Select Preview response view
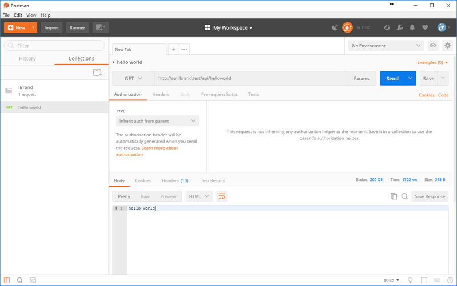457x286 pixels. click(x=168, y=196)
